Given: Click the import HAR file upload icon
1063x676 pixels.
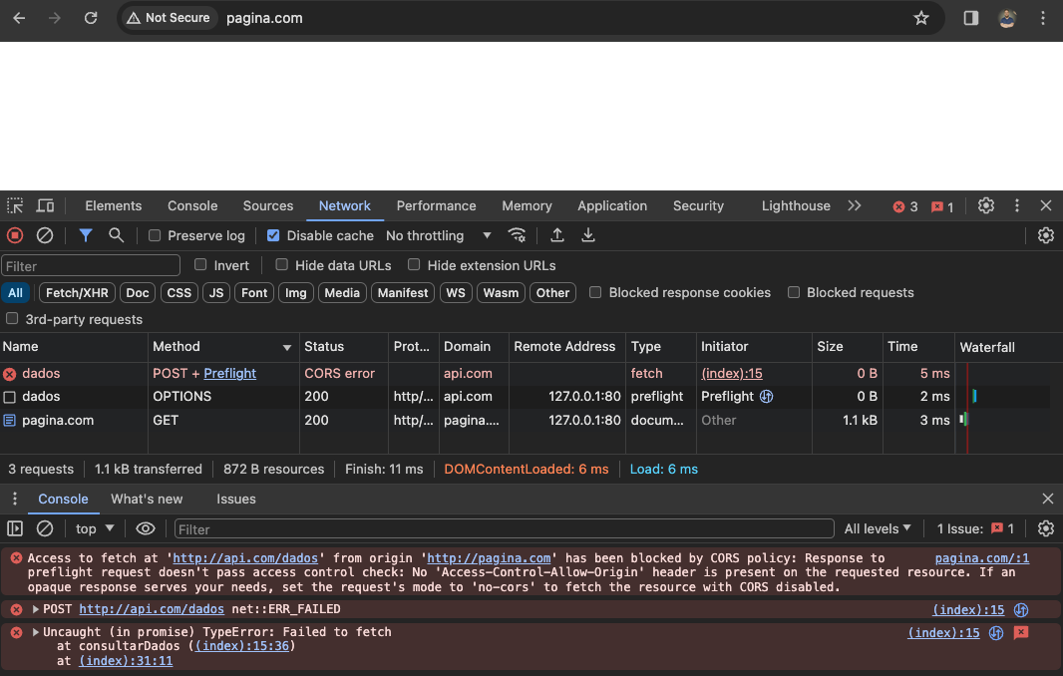Looking at the screenshot, I should click(557, 235).
